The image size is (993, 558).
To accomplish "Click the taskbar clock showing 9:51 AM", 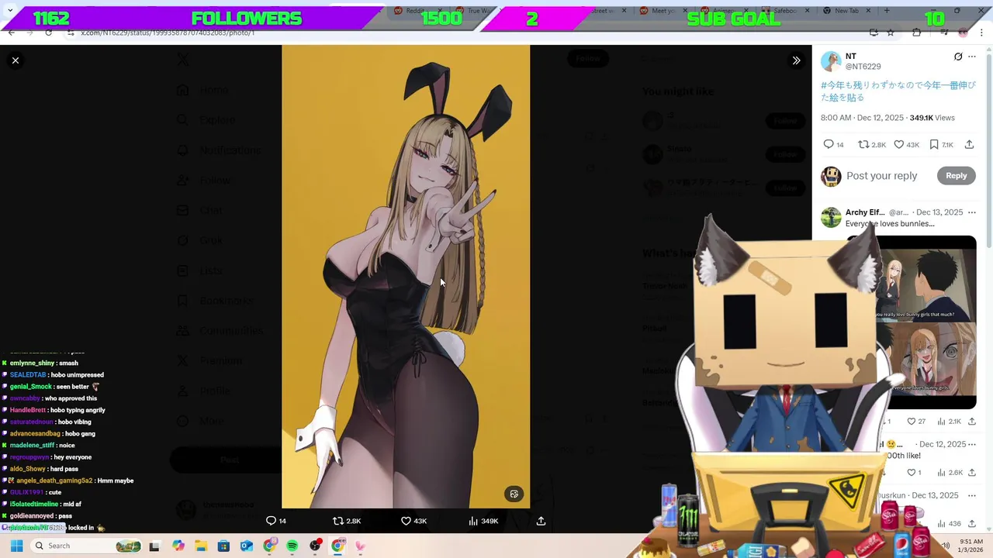I will [971, 546].
